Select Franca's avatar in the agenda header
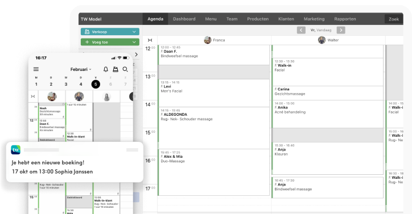Viewport: 416px width, 214px height. click(208, 40)
